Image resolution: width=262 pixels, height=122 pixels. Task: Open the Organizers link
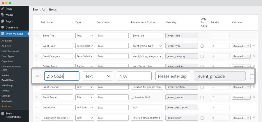(7, 61)
